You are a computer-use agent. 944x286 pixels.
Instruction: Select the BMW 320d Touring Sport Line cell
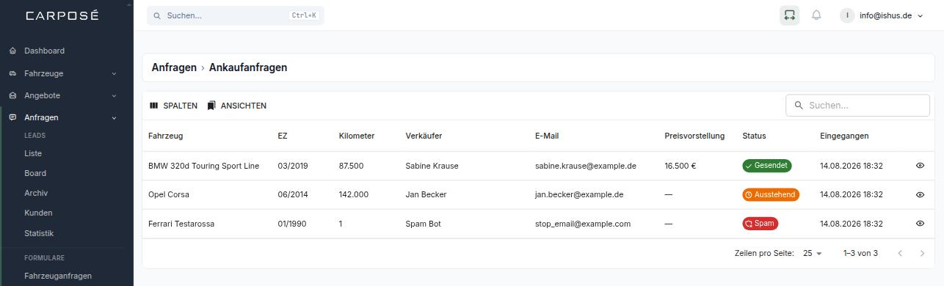203,166
